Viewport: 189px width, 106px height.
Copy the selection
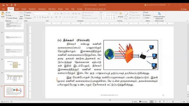click(9, 15)
